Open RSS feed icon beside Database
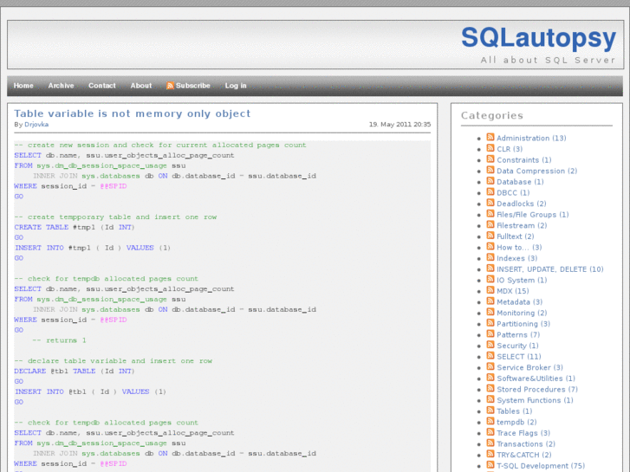The height and width of the screenshot is (472, 630). [490, 181]
